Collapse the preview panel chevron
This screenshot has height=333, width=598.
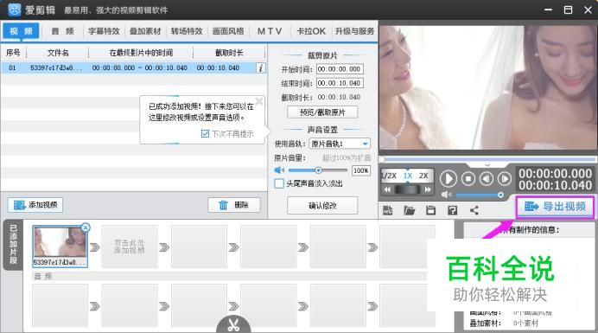tap(487, 165)
